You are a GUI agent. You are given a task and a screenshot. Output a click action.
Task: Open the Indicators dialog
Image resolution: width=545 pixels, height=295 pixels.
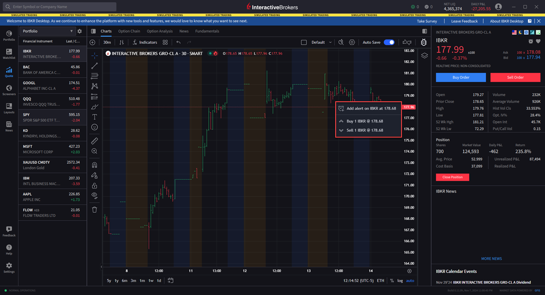coord(144,42)
